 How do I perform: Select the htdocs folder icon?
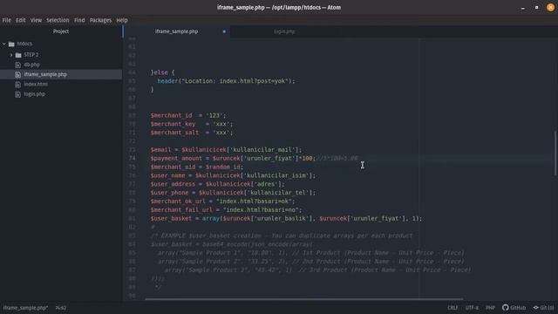[11, 44]
